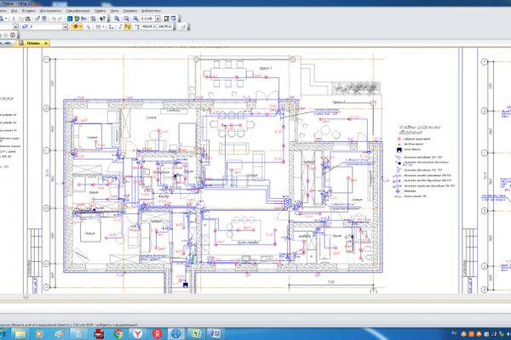This screenshot has width=511, height=340.
Task: Click the X coordinate value field
Action: coord(148,26)
